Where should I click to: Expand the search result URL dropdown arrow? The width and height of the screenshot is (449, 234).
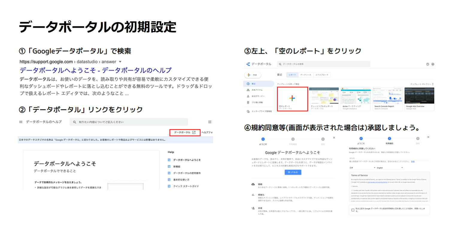(120, 62)
